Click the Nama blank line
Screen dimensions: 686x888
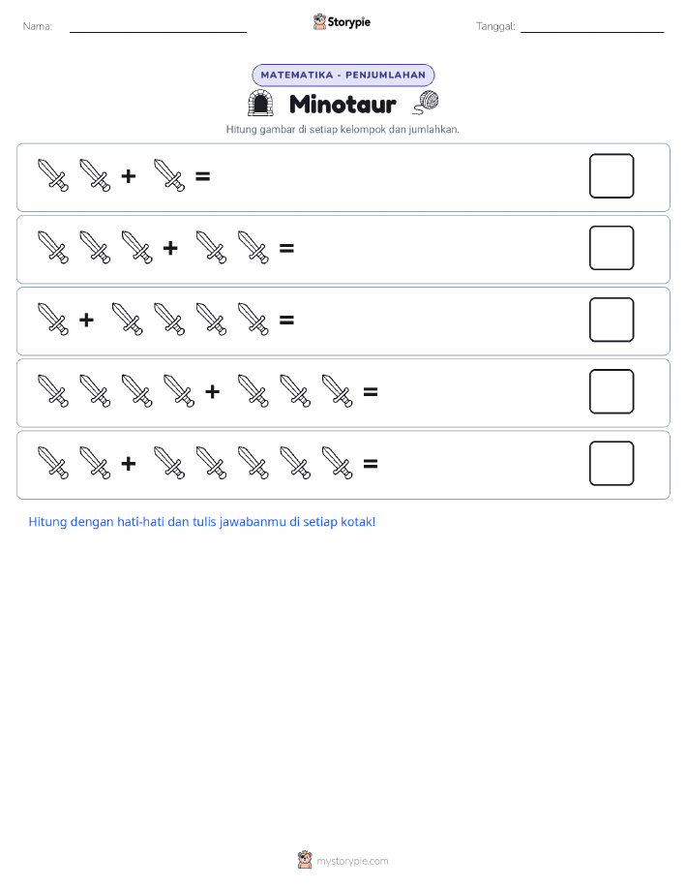[x=158, y=31]
